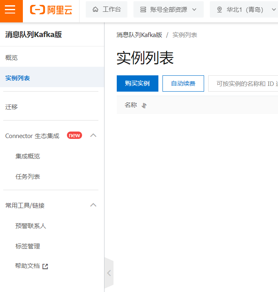Sort by the 名称 column sort icon
This screenshot has height=292, width=278.
(144, 105)
